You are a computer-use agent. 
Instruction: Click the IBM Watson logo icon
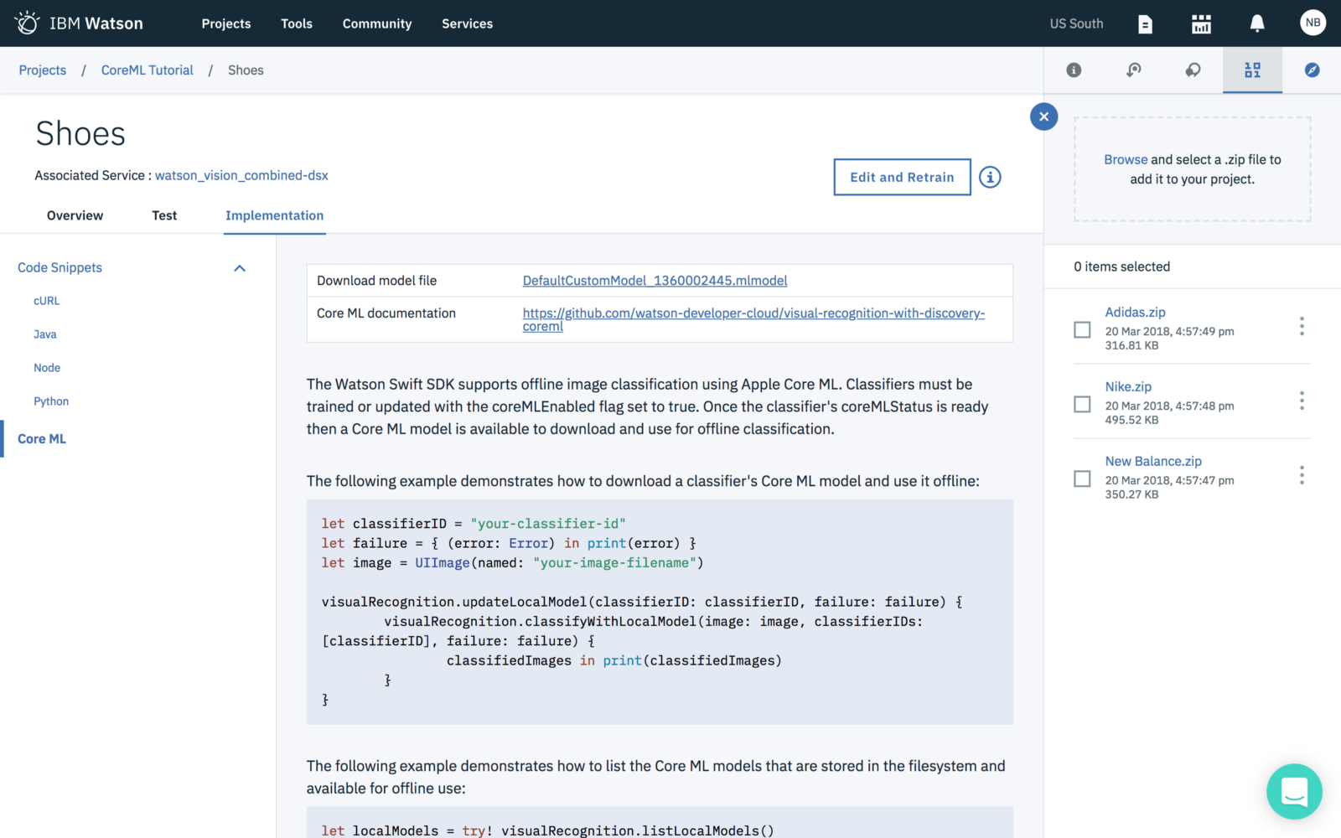27,23
